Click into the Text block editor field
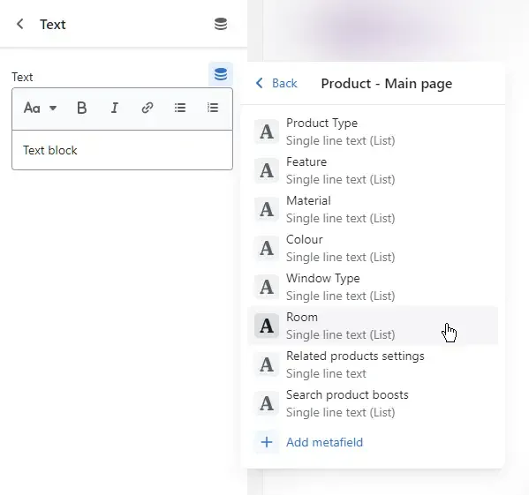This screenshot has width=529, height=495. point(122,150)
